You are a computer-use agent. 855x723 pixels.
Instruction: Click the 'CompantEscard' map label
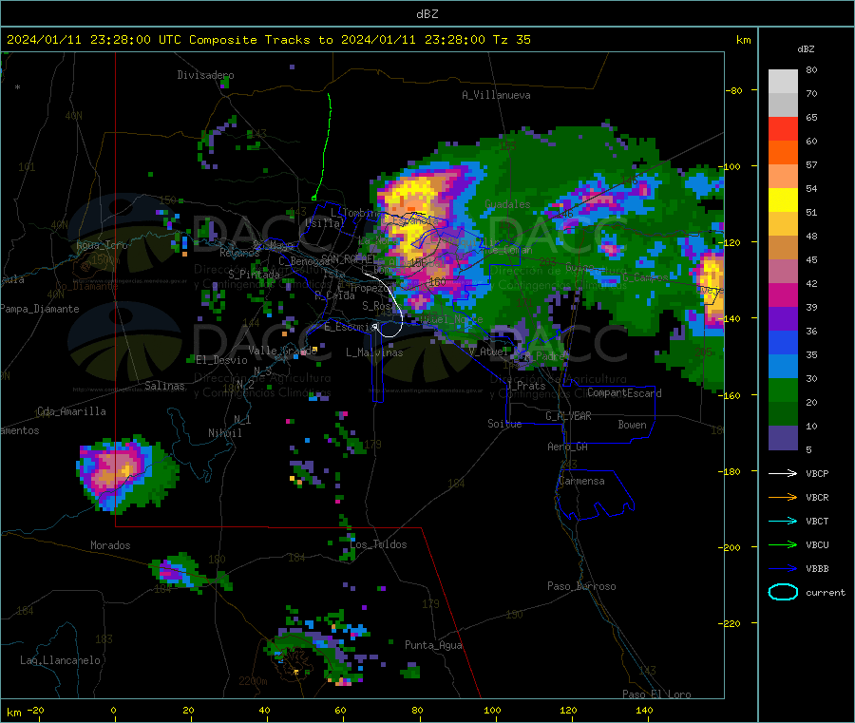point(624,393)
